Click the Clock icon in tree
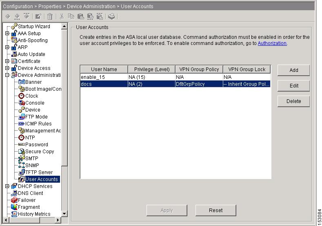The width and height of the screenshot is (322, 226). 21,96
